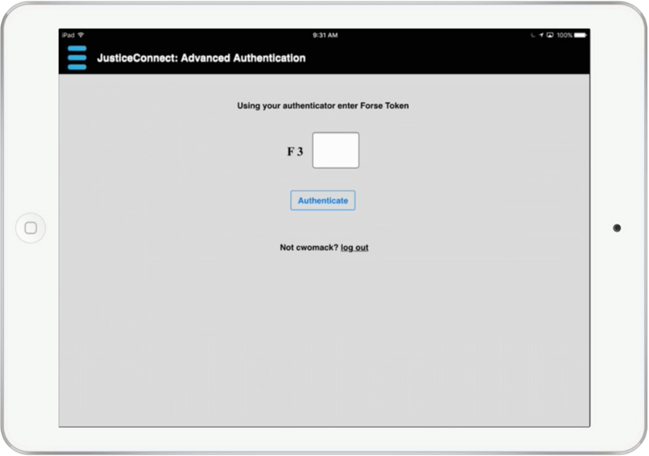The width and height of the screenshot is (649, 456).
Task: Click the 'F 3' token label
Action: (x=295, y=152)
